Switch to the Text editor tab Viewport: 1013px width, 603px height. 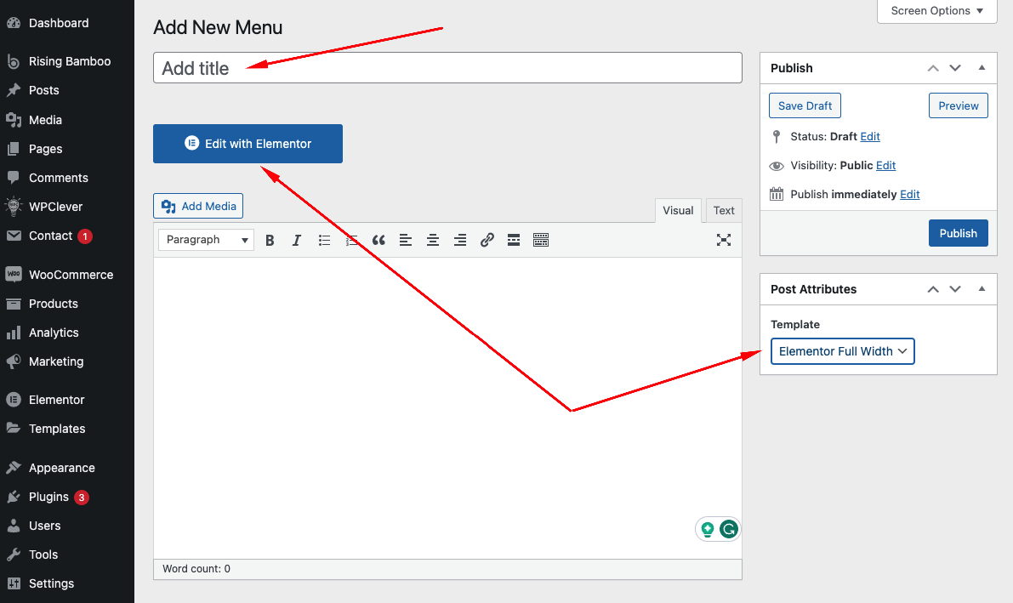coord(724,211)
